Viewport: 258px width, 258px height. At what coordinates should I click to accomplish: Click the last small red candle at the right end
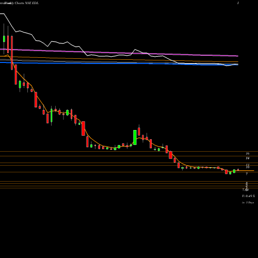click(x=238, y=170)
